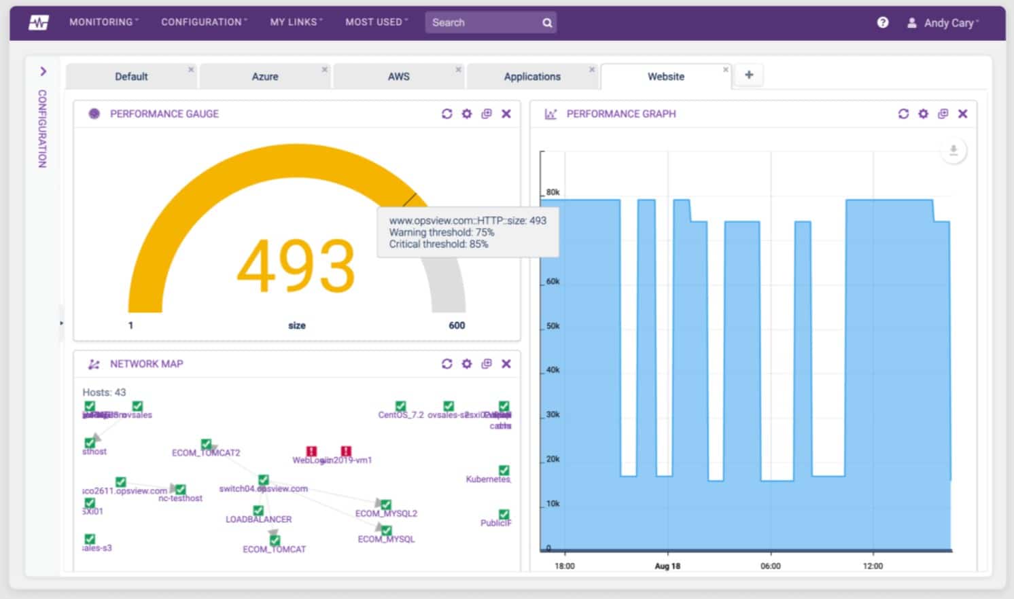Screen dimensions: 1014x599
Task: Download the Performance Graph data
Action: (953, 151)
